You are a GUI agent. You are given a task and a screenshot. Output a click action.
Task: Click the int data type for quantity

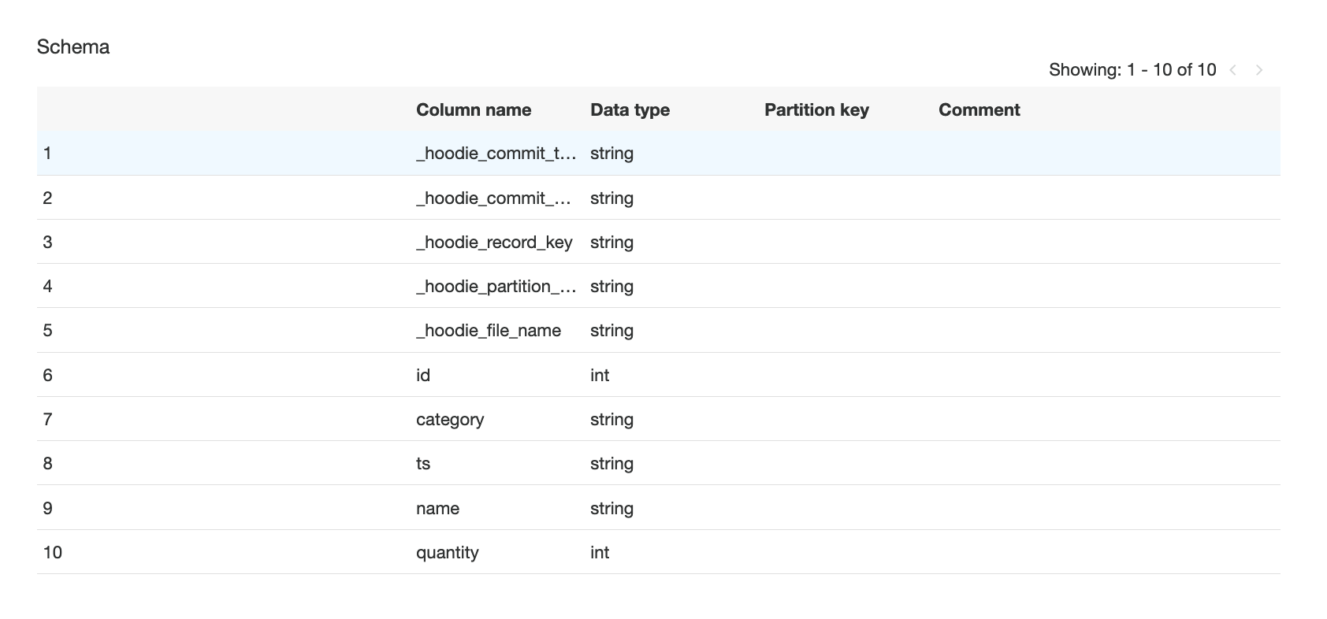point(600,553)
